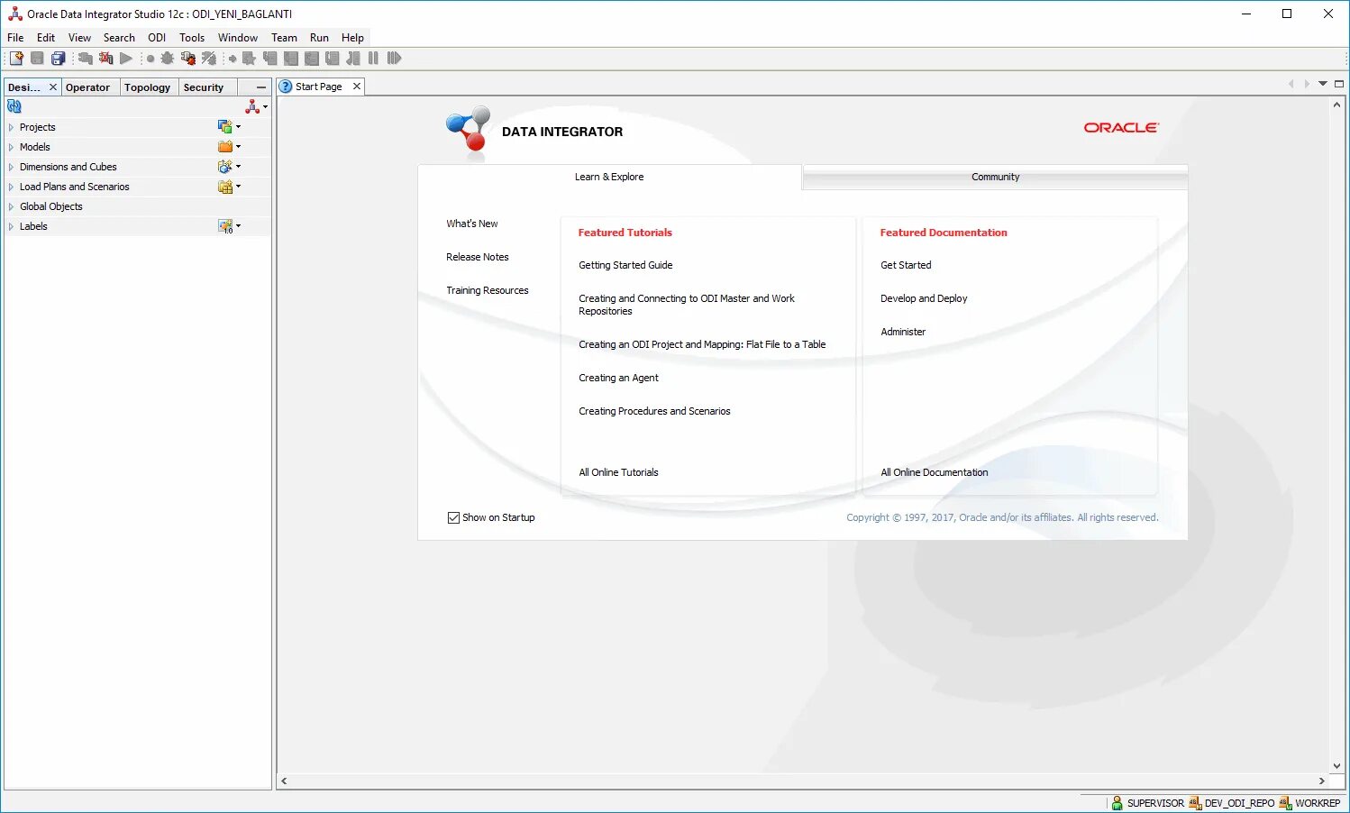Viewport: 1350px width, 813px height.
Task: Expand the Models tree node
Action: 11,147
